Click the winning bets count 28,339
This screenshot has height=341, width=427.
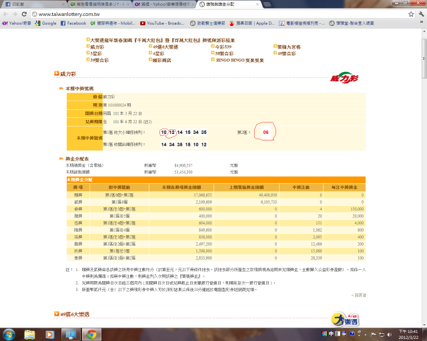pos(316,258)
